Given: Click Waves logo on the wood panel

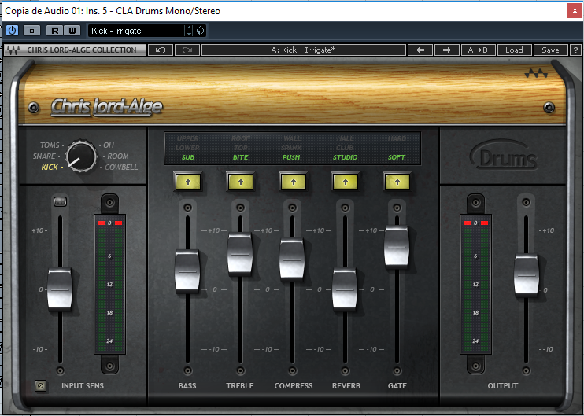Looking at the screenshot, I should [536, 73].
